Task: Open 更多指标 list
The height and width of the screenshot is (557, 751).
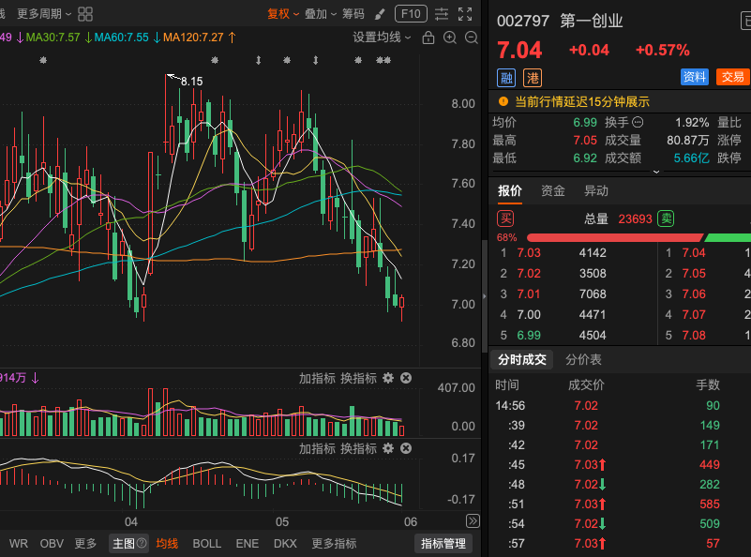Action: coord(334,544)
